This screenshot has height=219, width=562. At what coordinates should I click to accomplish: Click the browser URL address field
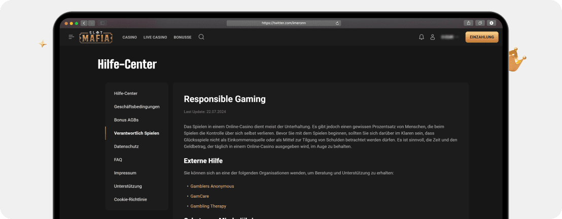(284, 23)
